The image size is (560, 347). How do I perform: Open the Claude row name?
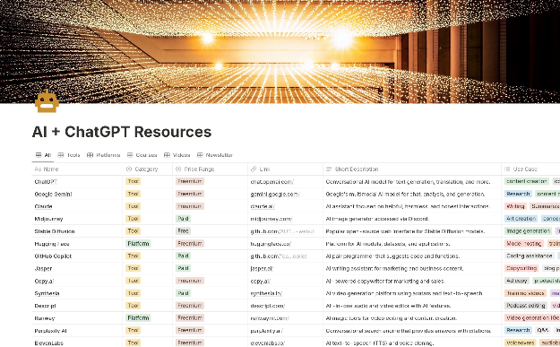click(44, 206)
